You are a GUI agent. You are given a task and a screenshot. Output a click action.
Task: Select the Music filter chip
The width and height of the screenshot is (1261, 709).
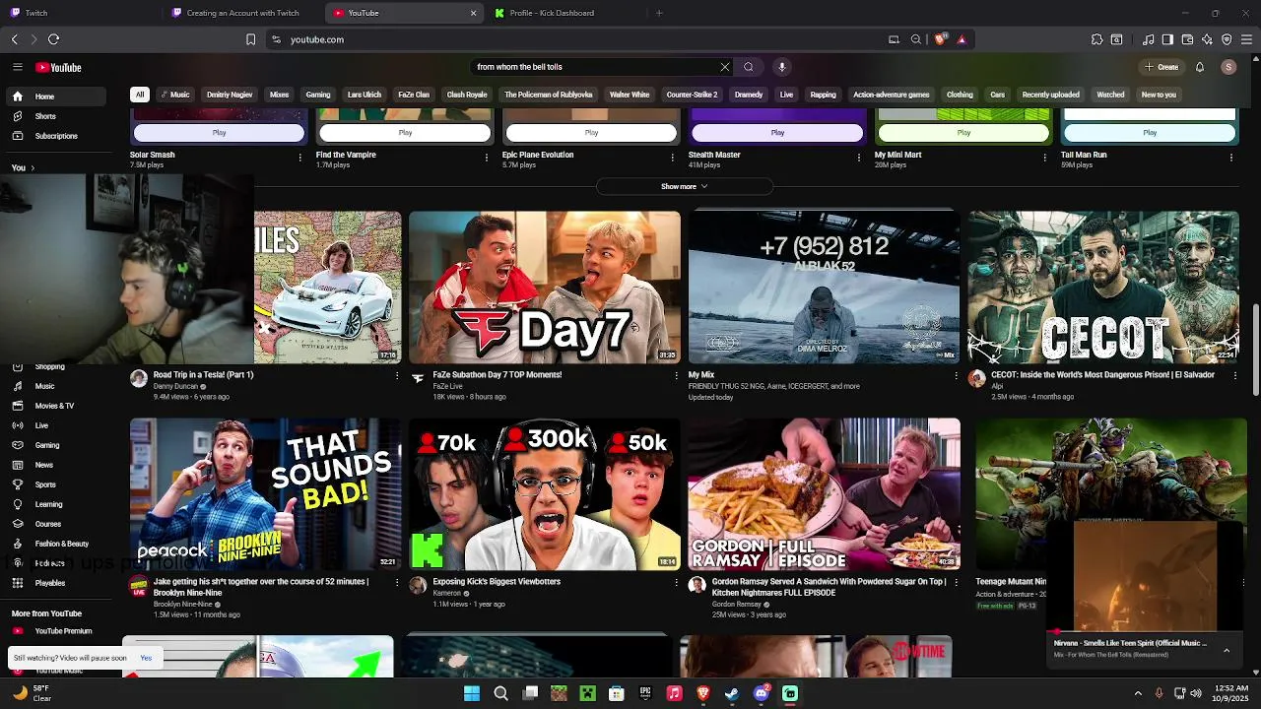(x=175, y=95)
